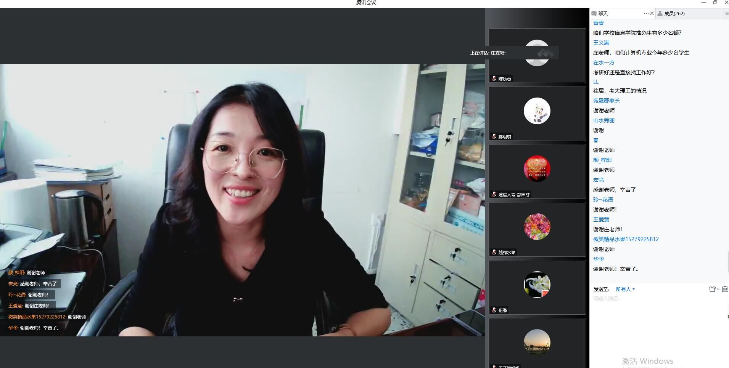
Task: Select the 郝玥琪 panda avatar thumbnail
Action: 537,111
